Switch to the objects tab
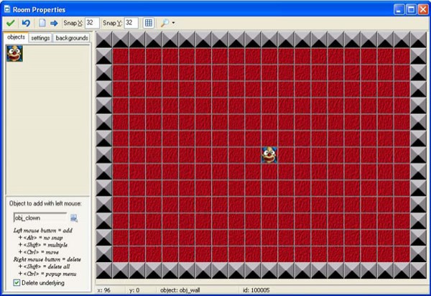This screenshot has height=296, width=431. (17, 37)
